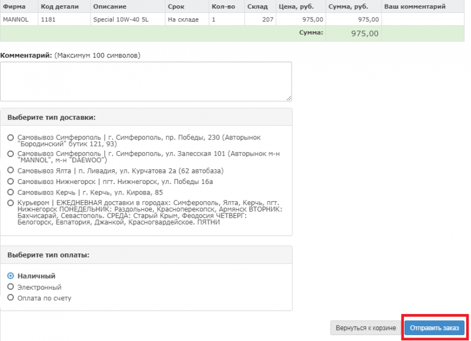The width and height of the screenshot is (471, 341).
Task: Select Оплата по счету payment option
Action: (11, 297)
